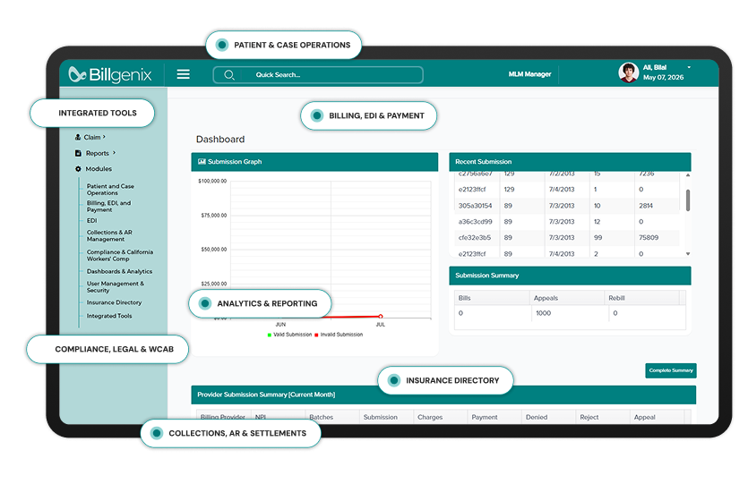Open Compliance & California Workers' Comp
The height and width of the screenshot is (484, 748).
pyautogui.click(x=120, y=255)
